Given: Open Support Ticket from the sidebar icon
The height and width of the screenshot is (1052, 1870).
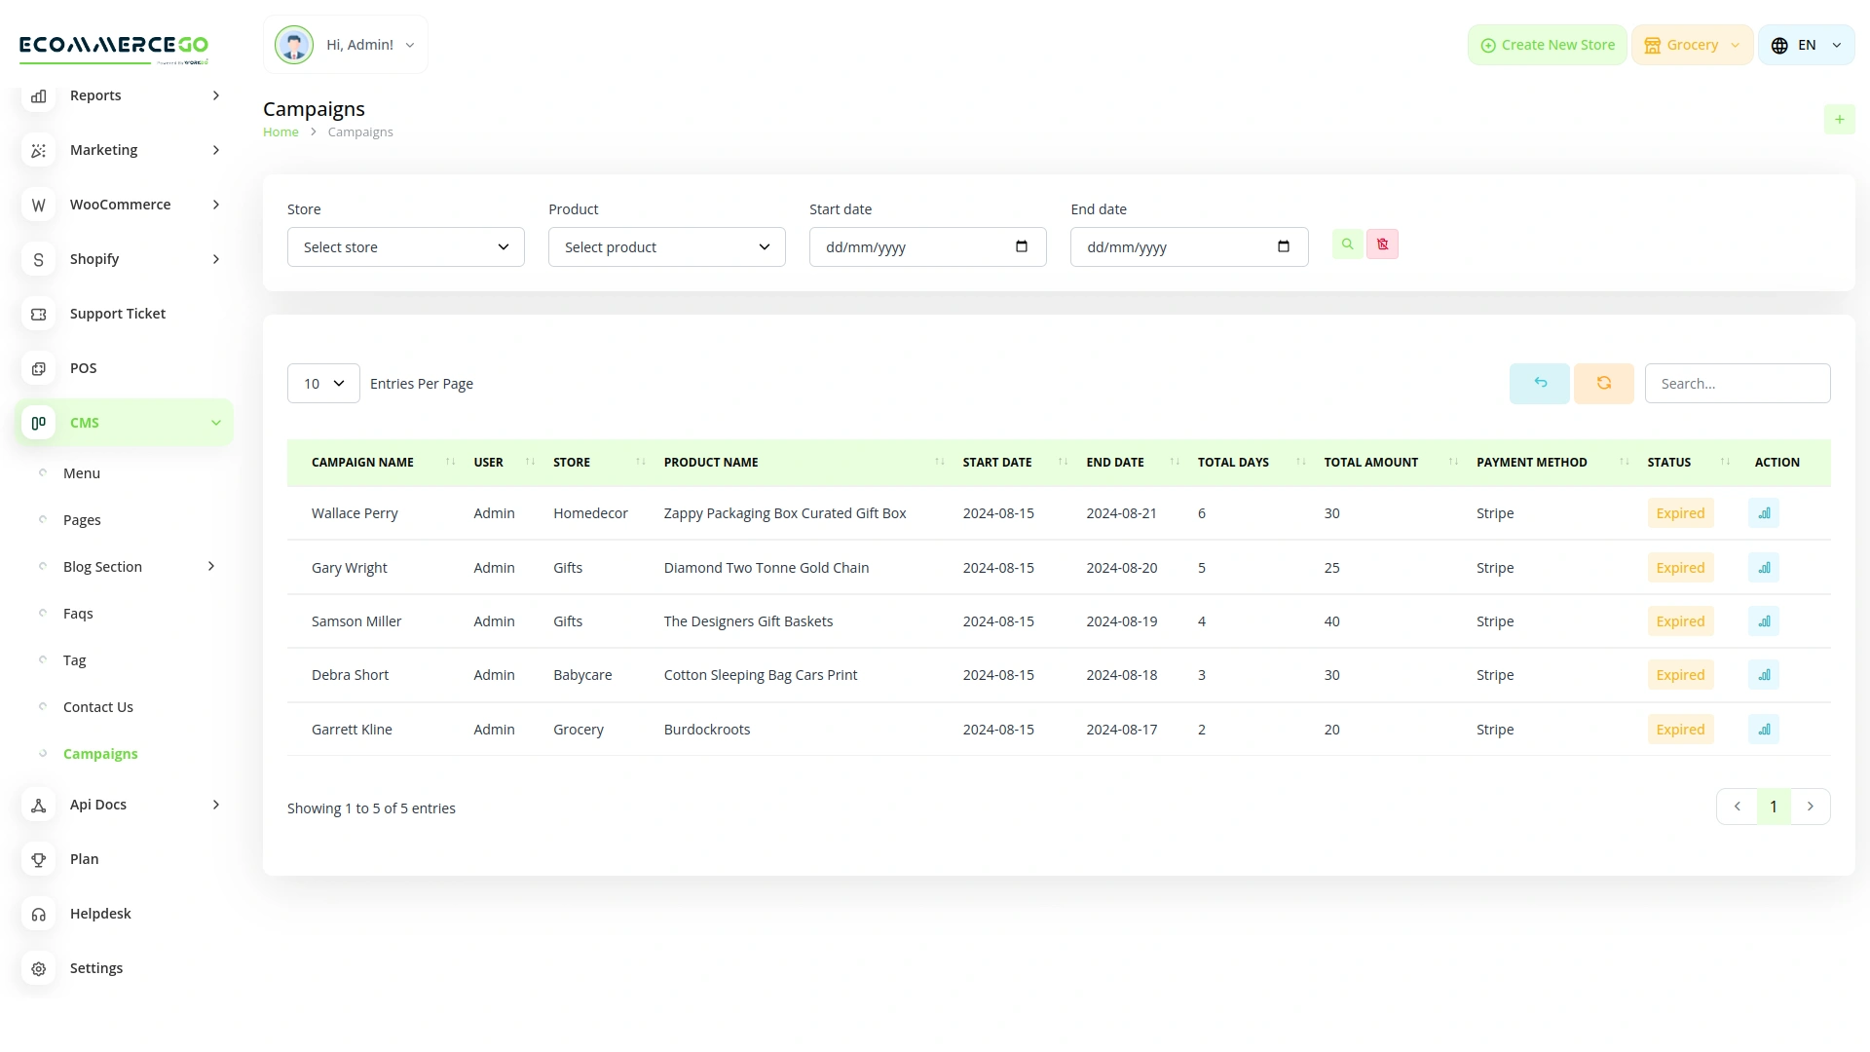Looking at the screenshot, I should pos(38,314).
